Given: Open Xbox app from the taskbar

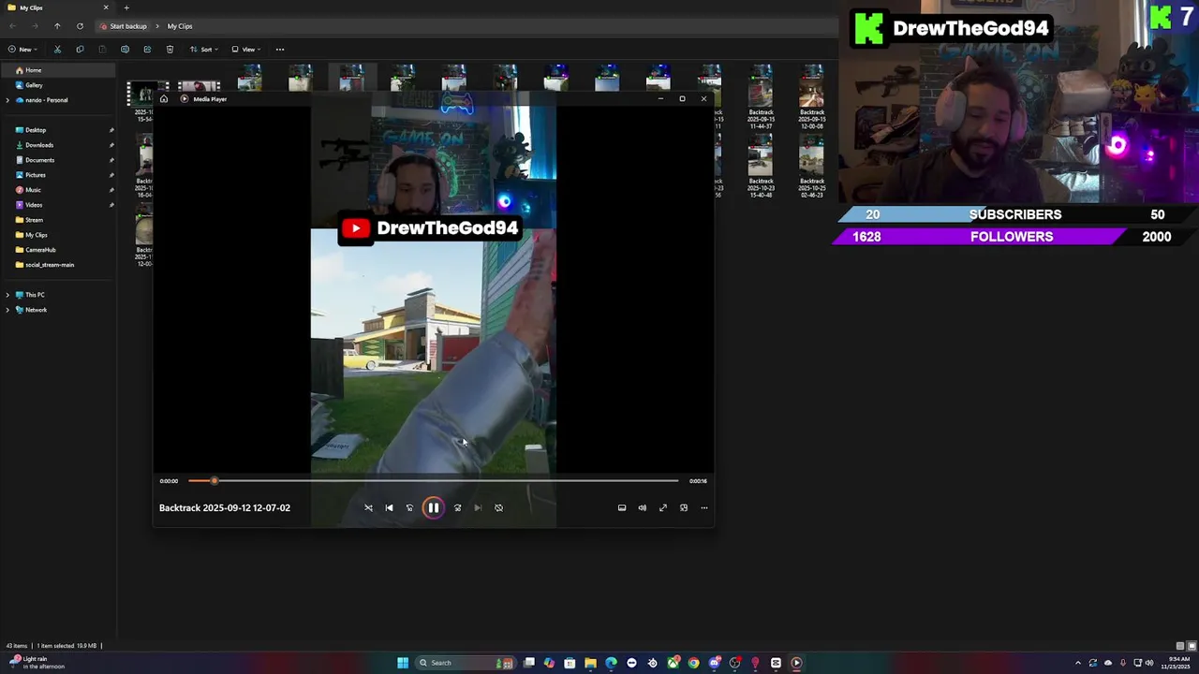Looking at the screenshot, I should pos(673,663).
